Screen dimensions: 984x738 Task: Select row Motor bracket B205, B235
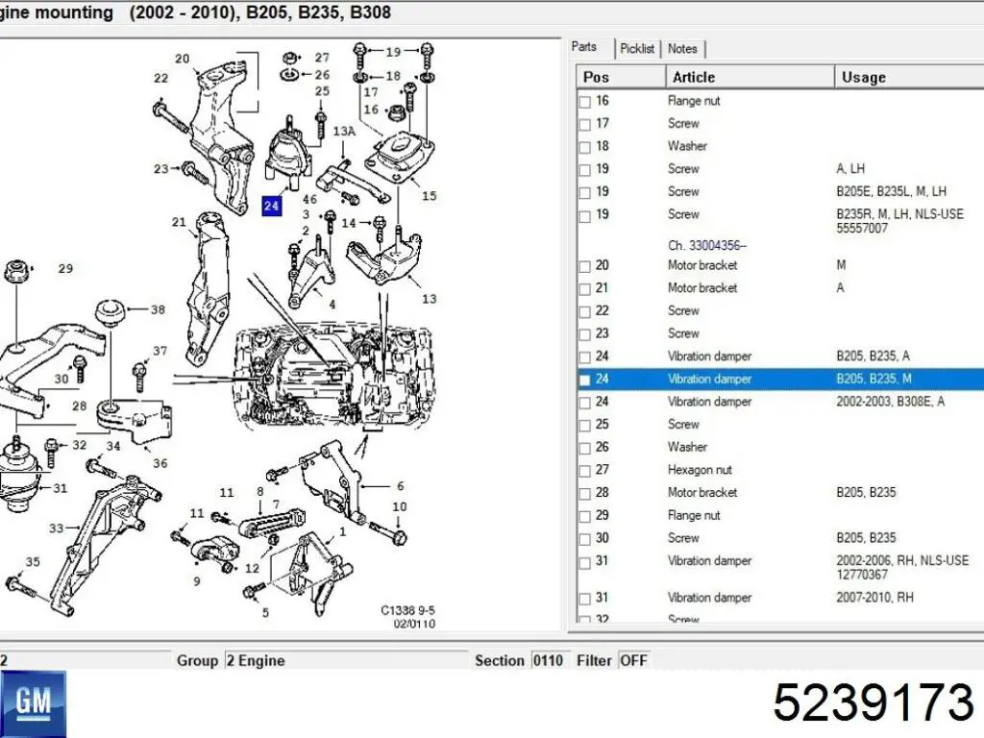pyautogui.click(x=780, y=493)
